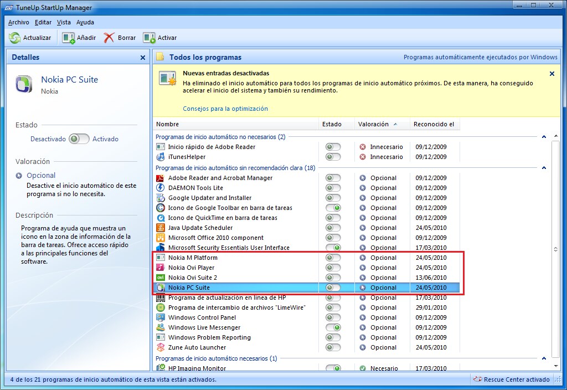
Task: Toggle DAEMON Tools Lite startup switch
Action: tap(333, 188)
